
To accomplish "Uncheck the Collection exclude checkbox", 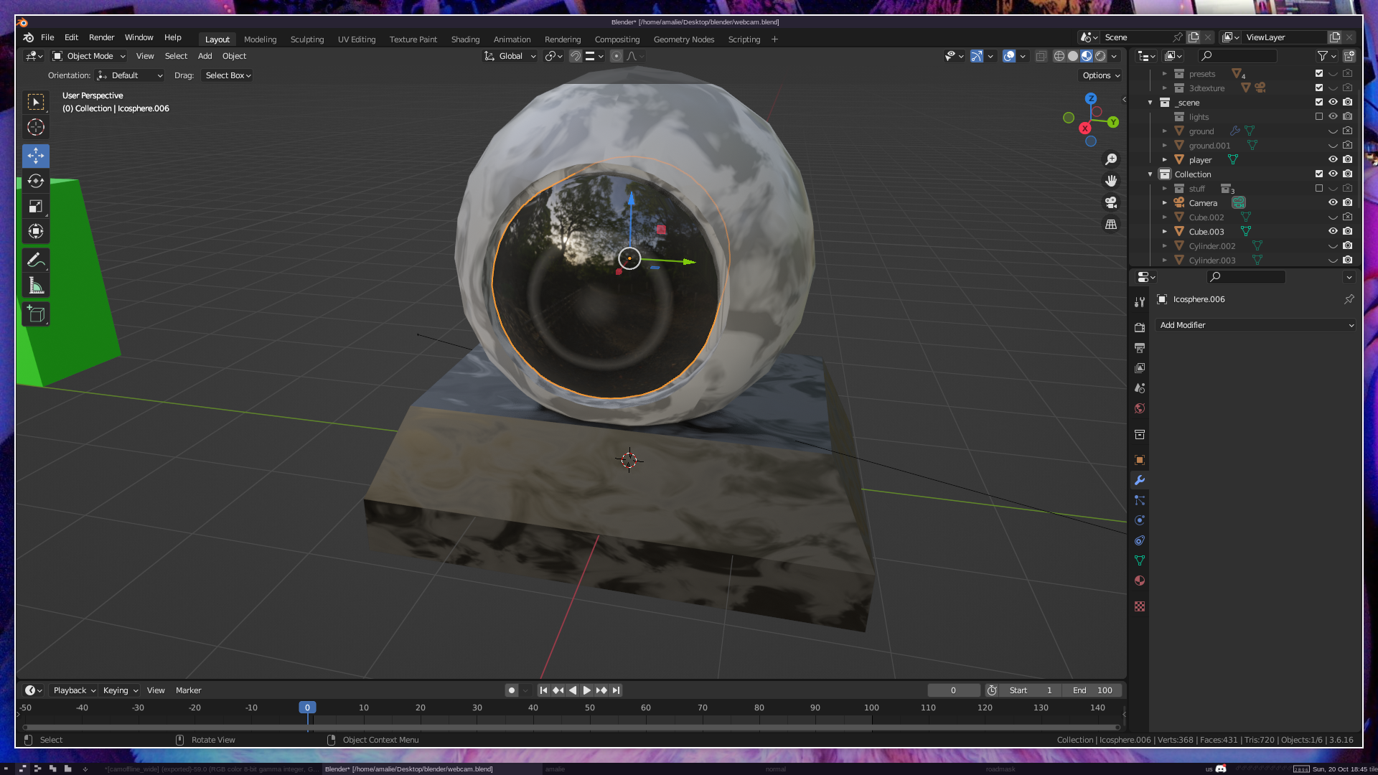I will [1319, 174].
